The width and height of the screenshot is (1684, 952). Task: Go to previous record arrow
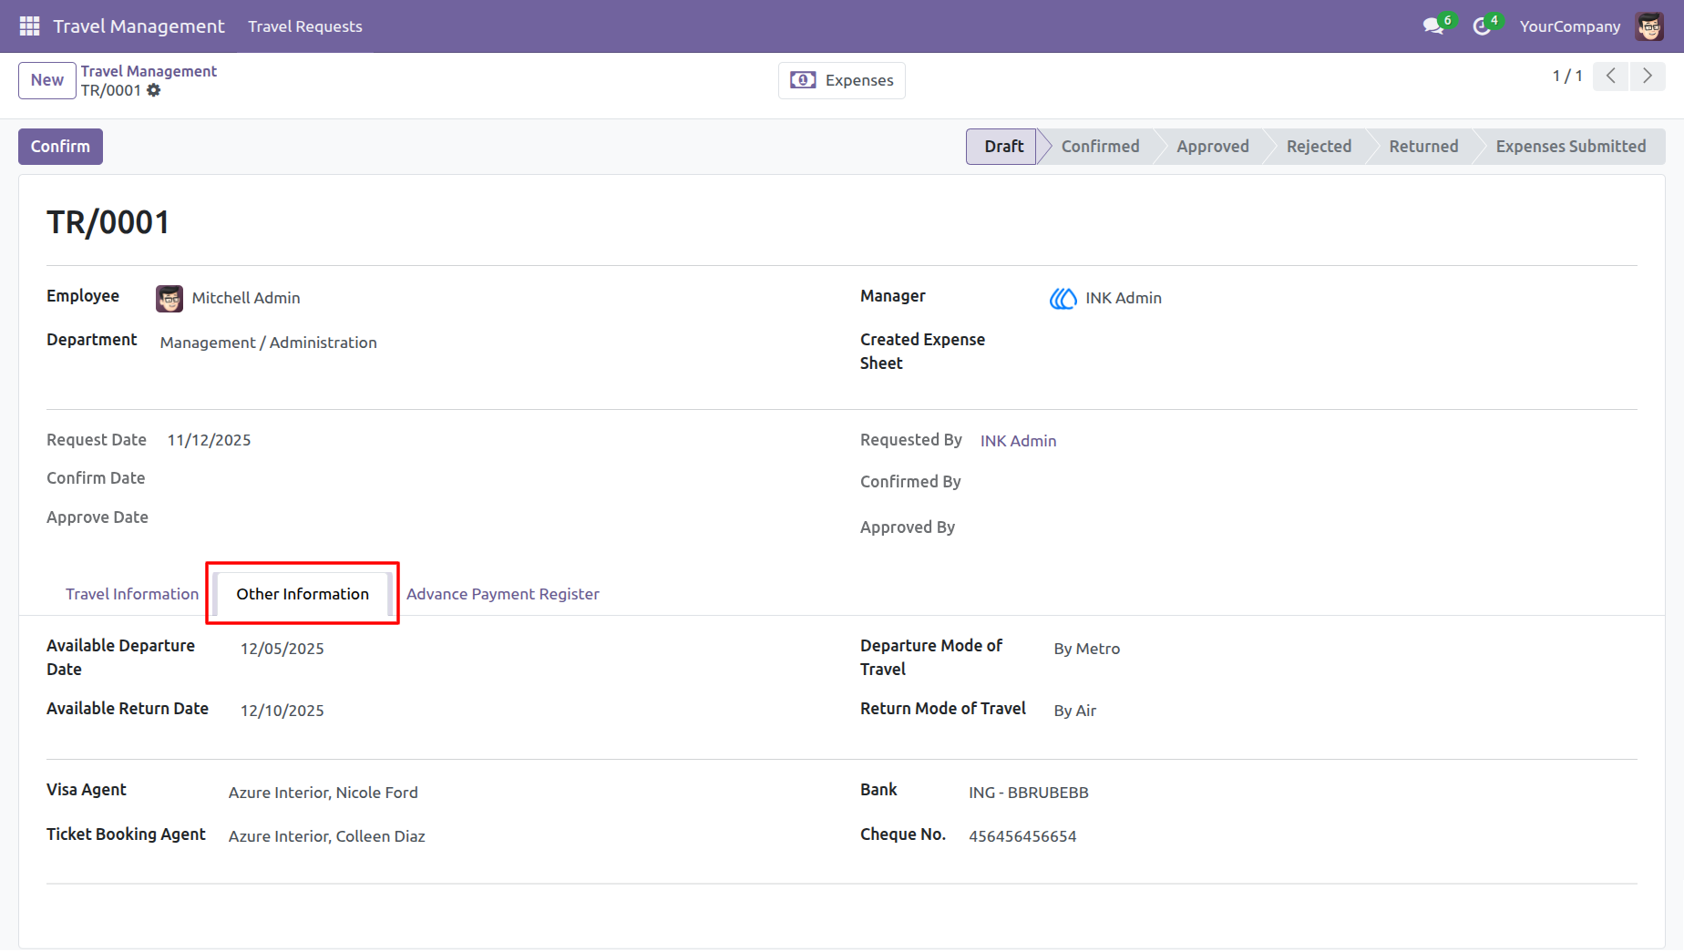[x=1611, y=77]
